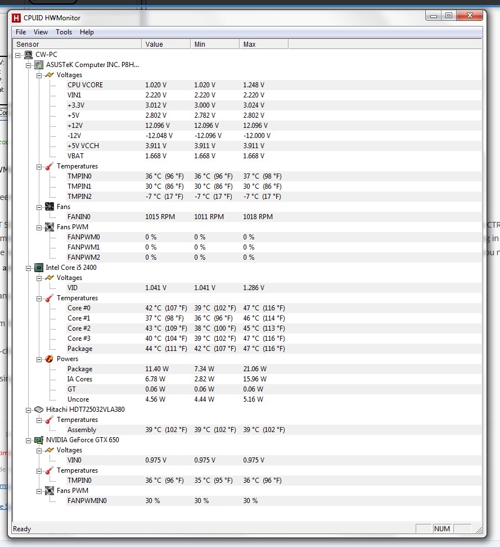Click the HWMonitor app icon in title bar
This screenshot has height=547, width=500.
click(x=16, y=18)
